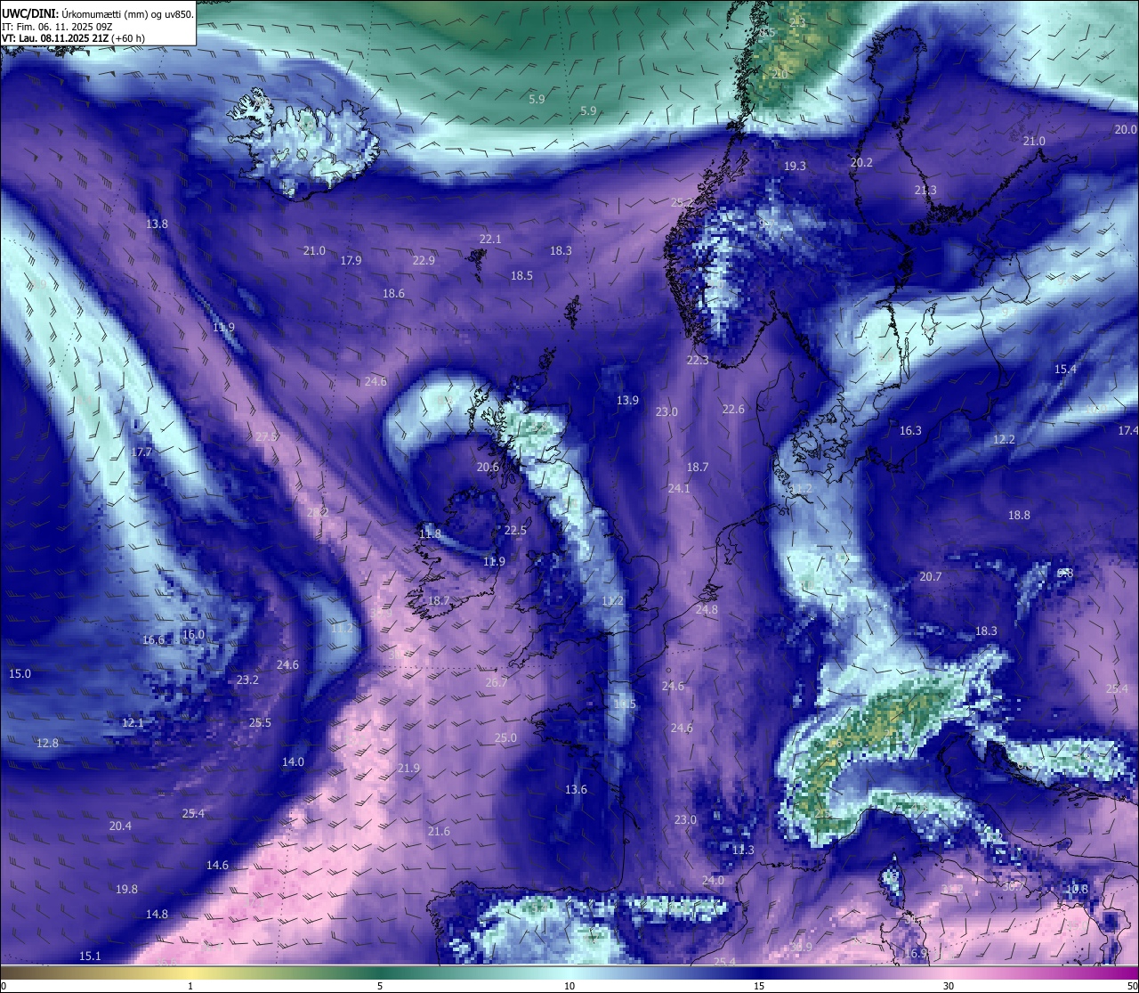This screenshot has width=1139, height=993.
Task: Click the 15.4 value over the Baltics
Action: click(x=1065, y=370)
